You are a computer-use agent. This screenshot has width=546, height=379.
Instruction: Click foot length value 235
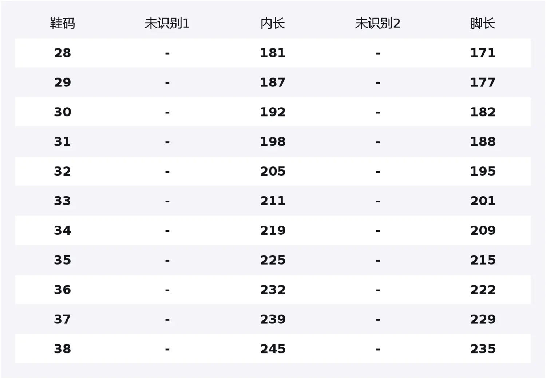(x=483, y=349)
